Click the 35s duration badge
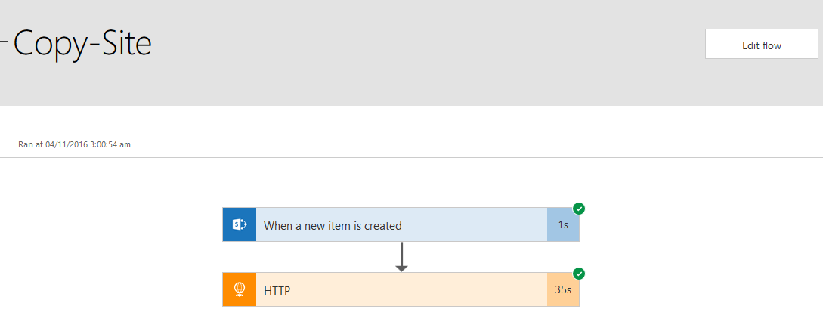Screen dimensions: 823x322 click(563, 289)
